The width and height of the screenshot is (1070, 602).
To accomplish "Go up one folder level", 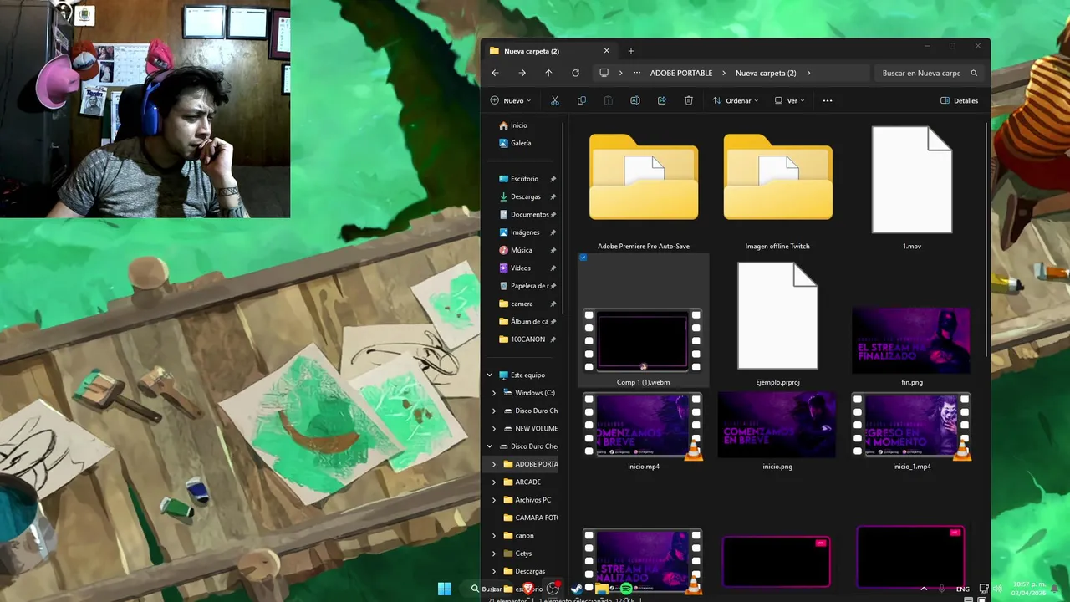I will click(548, 73).
